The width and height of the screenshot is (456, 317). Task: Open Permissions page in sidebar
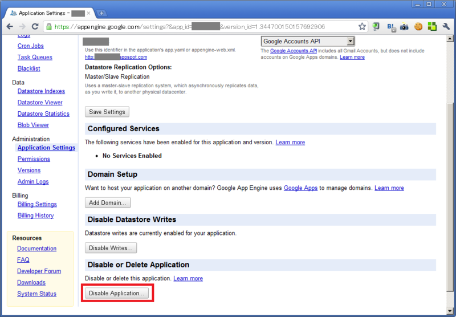(34, 159)
